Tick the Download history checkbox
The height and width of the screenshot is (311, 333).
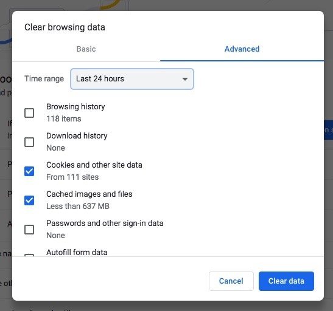coord(29,142)
